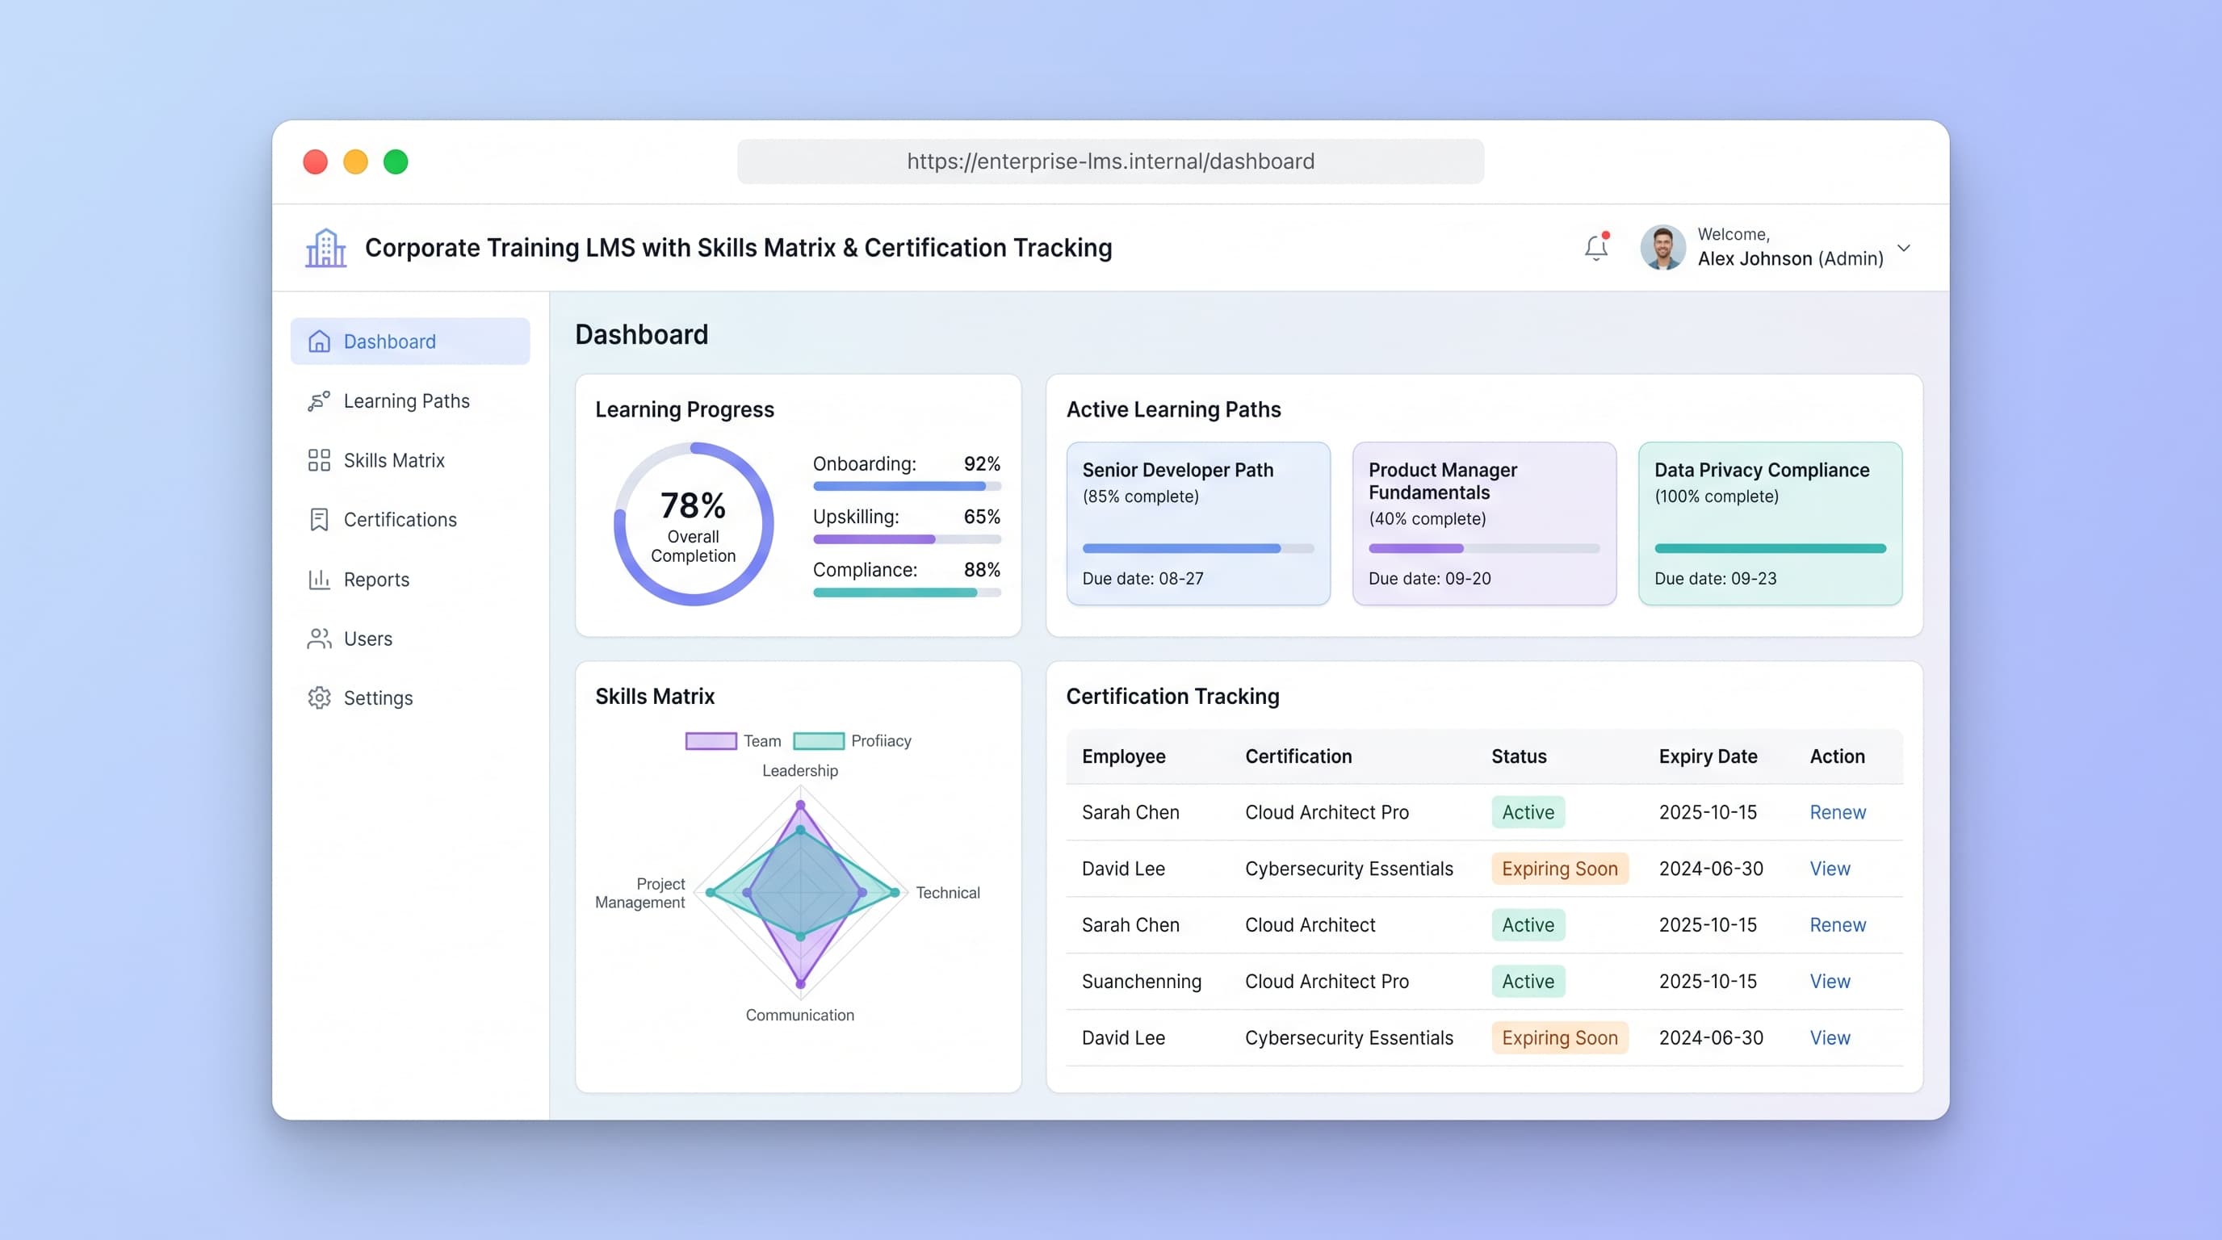Open the Data Privacy Compliance card
Image resolution: width=2222 pixels, height=1240 pixels.
[x=1770, y=523]
